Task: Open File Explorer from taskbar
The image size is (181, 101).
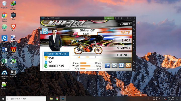Action: point(51,99)
